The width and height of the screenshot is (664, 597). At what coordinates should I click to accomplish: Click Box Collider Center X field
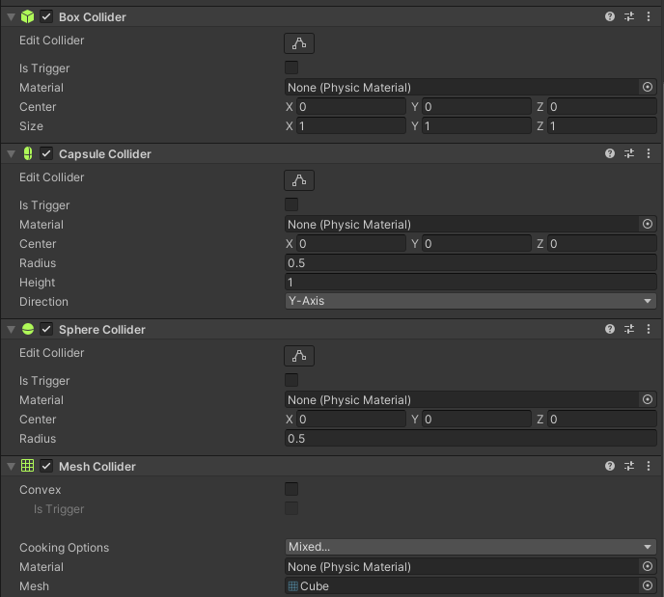pyautogui.click(x=351, y=107)
